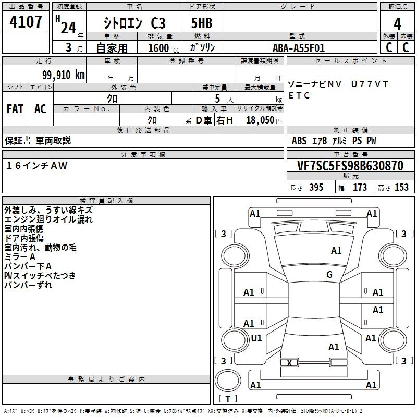Select the exterior grade C under 外装
Image resolution: width=417 pixels, height=417 pixels.
click(388, 47)
